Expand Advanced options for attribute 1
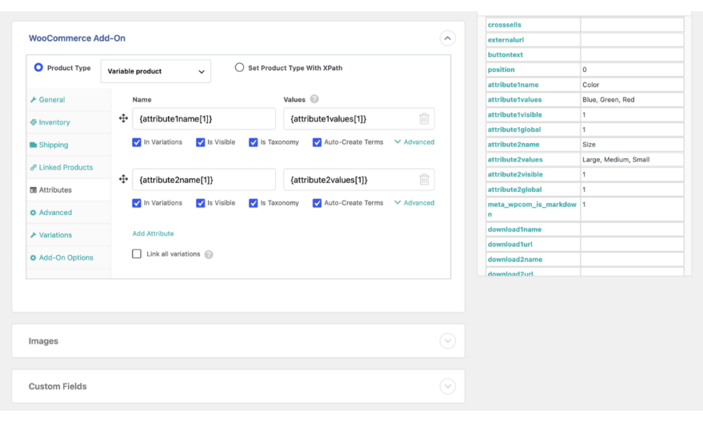The image size is (703, 422). tap(414, 142)
